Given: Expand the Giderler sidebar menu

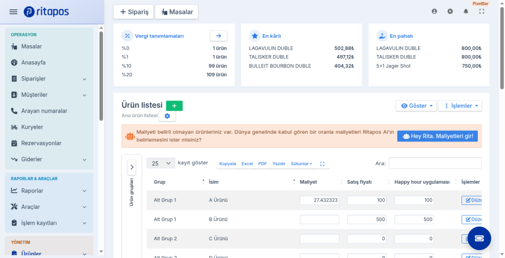Looking at the screenshot, I should tap(49, 159).
